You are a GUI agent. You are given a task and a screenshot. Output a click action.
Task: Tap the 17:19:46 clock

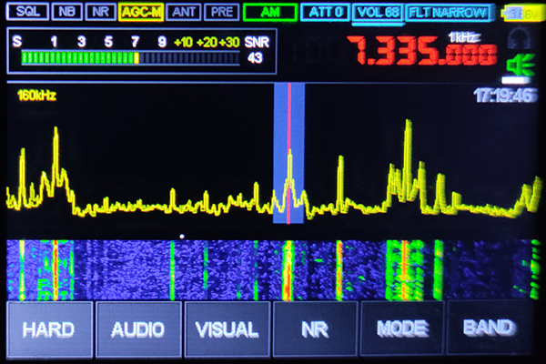click(x=505, y=95)
